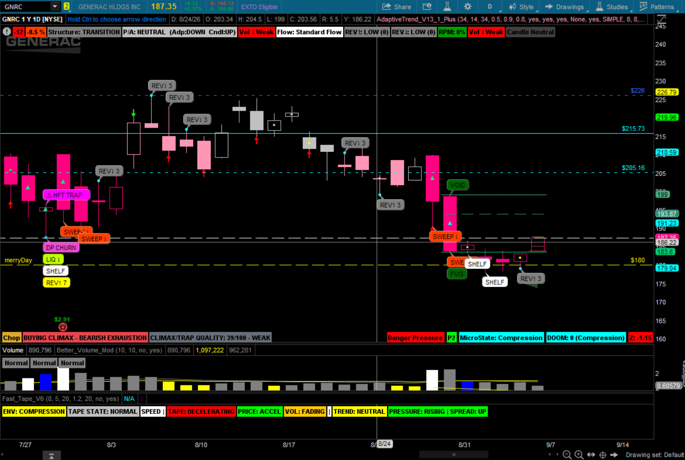The image size is (685, 460).
Task: Click the 'PRICE: ACCEL' green label
Action: [259, 411]
